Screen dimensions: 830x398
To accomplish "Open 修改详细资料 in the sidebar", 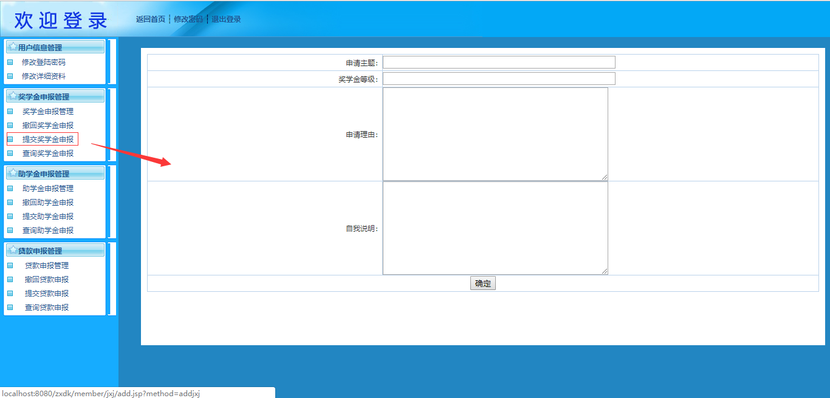I will [44, 76].
